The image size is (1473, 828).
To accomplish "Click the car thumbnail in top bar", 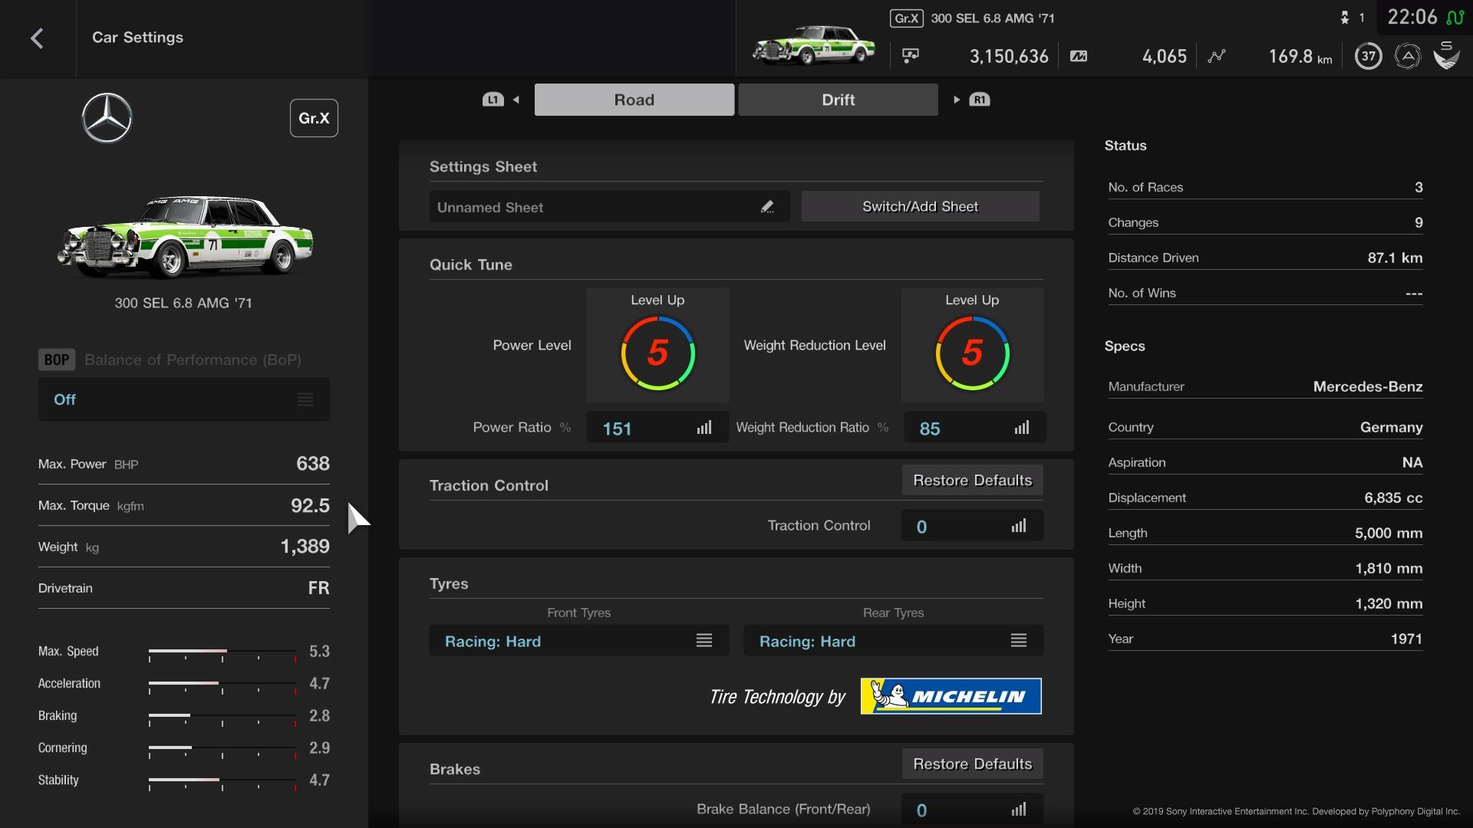I will click(x=813, y=44).
